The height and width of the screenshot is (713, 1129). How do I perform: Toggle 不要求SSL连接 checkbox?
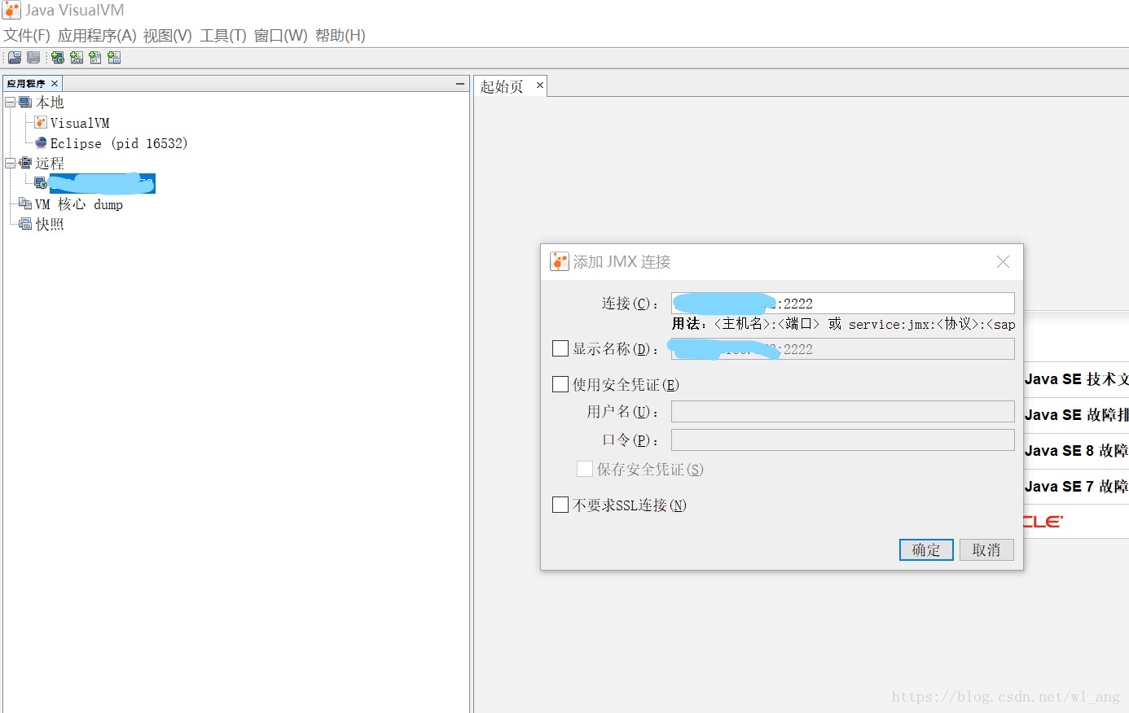coord(560,505)
